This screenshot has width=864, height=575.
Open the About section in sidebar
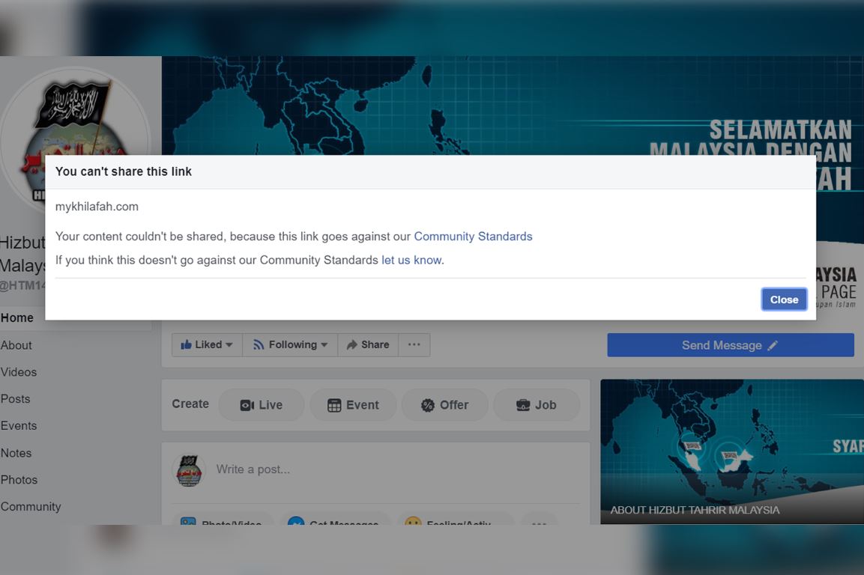coord(16,345)
